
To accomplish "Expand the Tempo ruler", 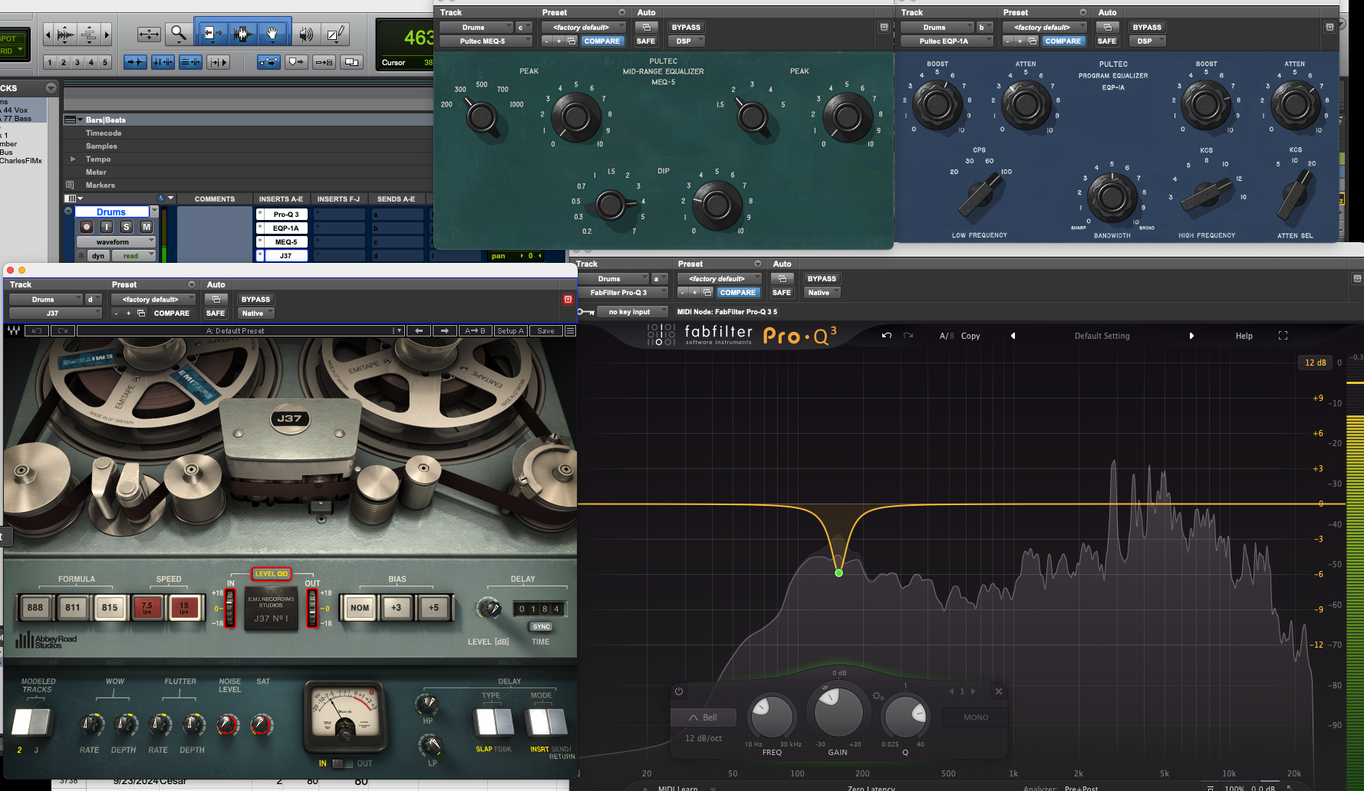I will 73,159.
